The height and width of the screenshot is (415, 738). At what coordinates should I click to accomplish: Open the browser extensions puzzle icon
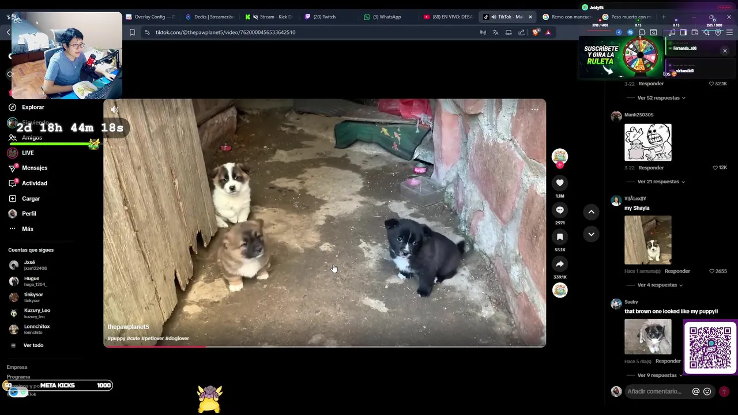[642, 32]
